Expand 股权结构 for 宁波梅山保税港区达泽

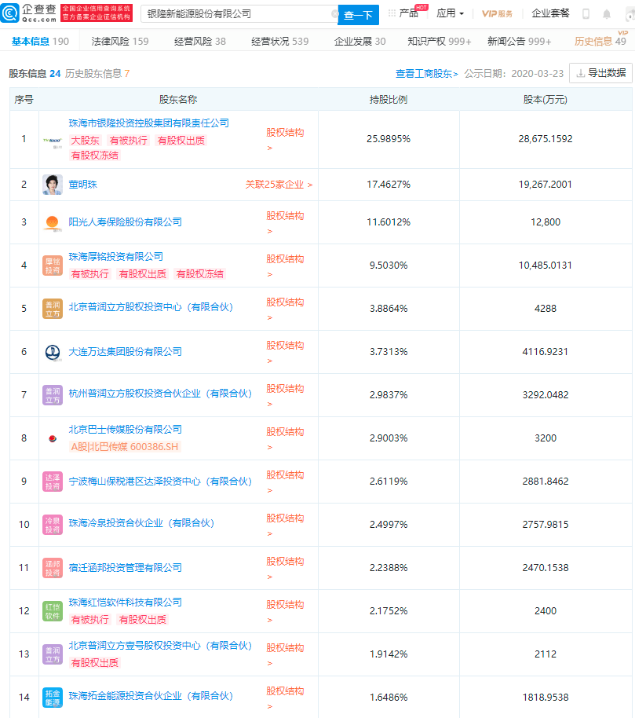285,482
